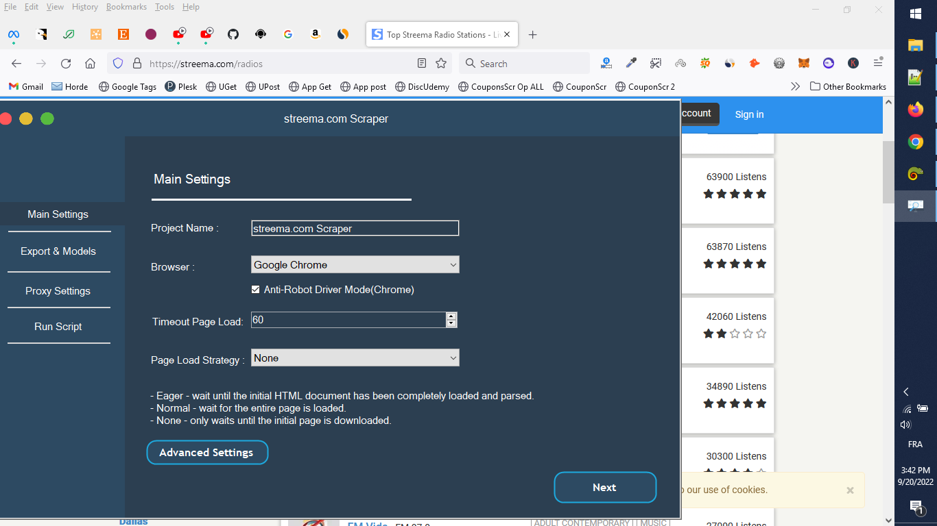Viewport: 937px width, 526px height.
Task: Launch Firefox from the taskbar
Action: coord(915,110)
